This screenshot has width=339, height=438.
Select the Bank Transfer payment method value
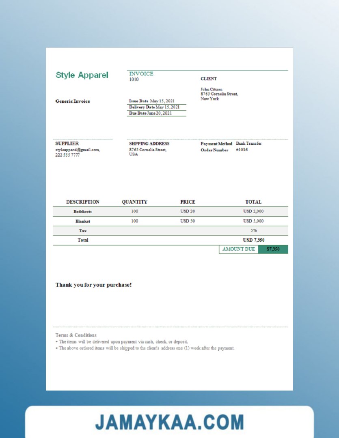248,144
